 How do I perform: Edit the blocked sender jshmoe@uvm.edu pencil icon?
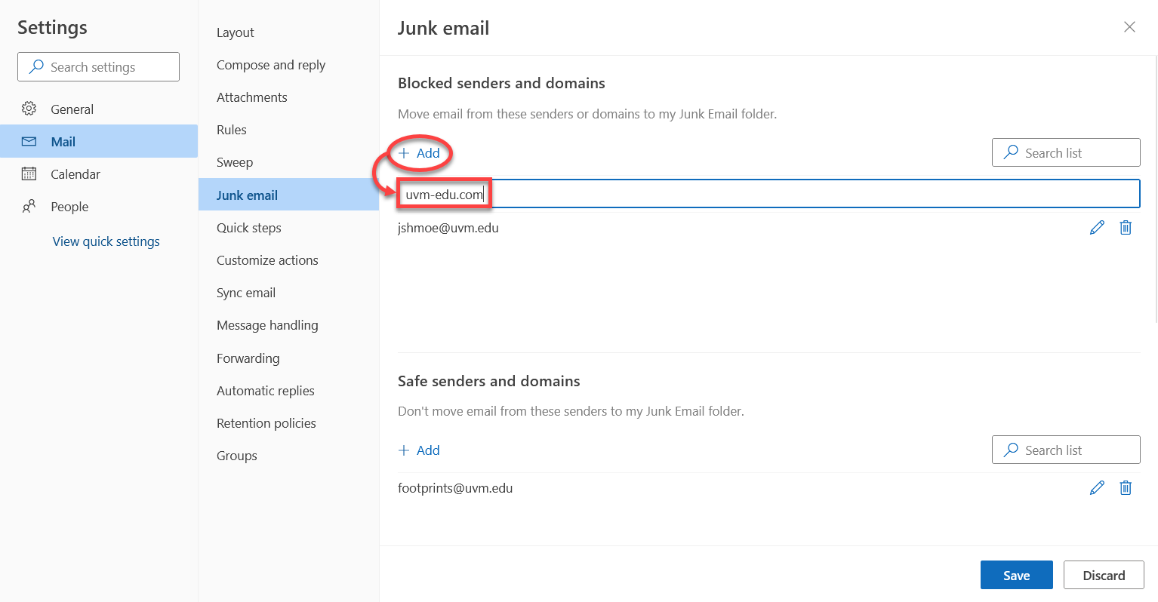[1097, 228]
